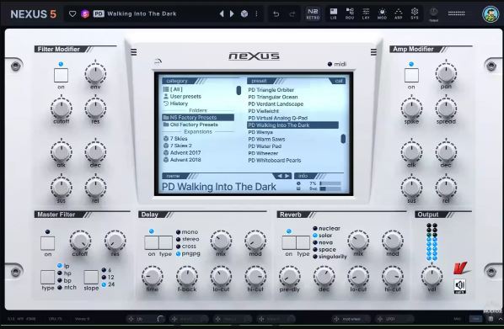Image resolution: width=504 pixels, height=329 pixels.
Task: Choose preset PD Water Pad
Action: coord(265,146)
